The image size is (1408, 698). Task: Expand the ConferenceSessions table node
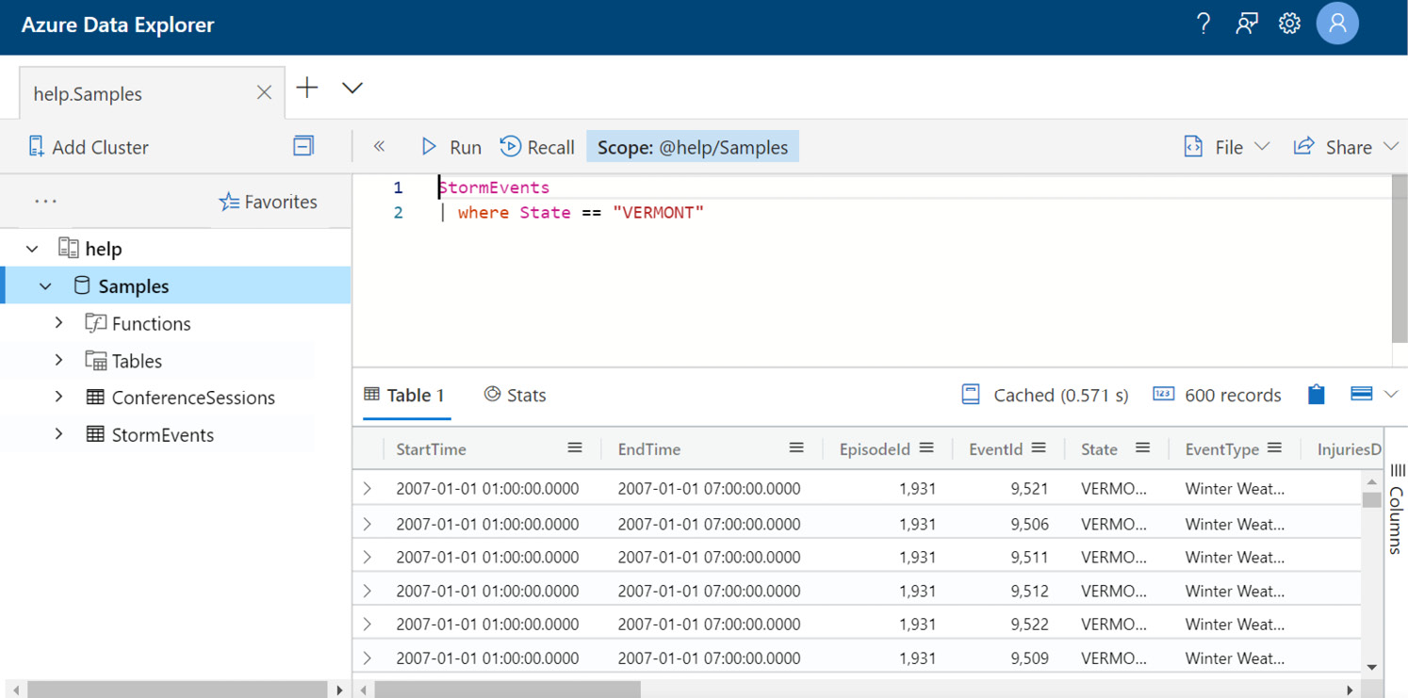(x=58, y=398)
